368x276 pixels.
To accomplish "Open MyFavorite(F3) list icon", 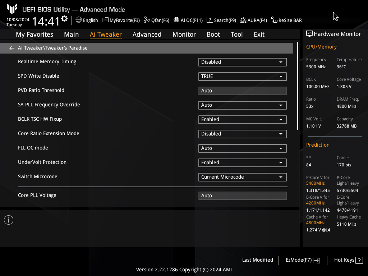I will click(105, 20).
